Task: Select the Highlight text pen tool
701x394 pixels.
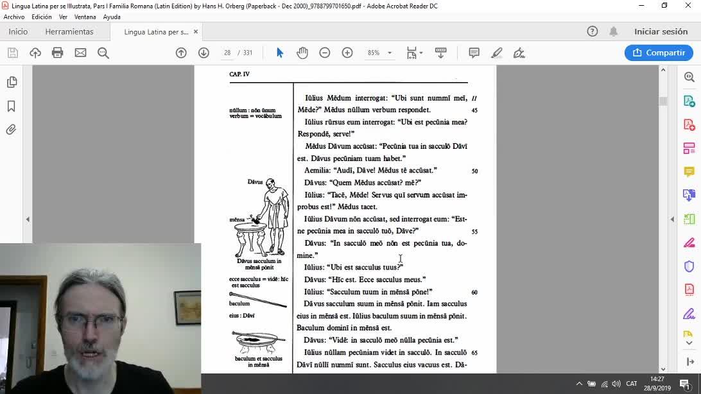Action: (x=497, y=53)
